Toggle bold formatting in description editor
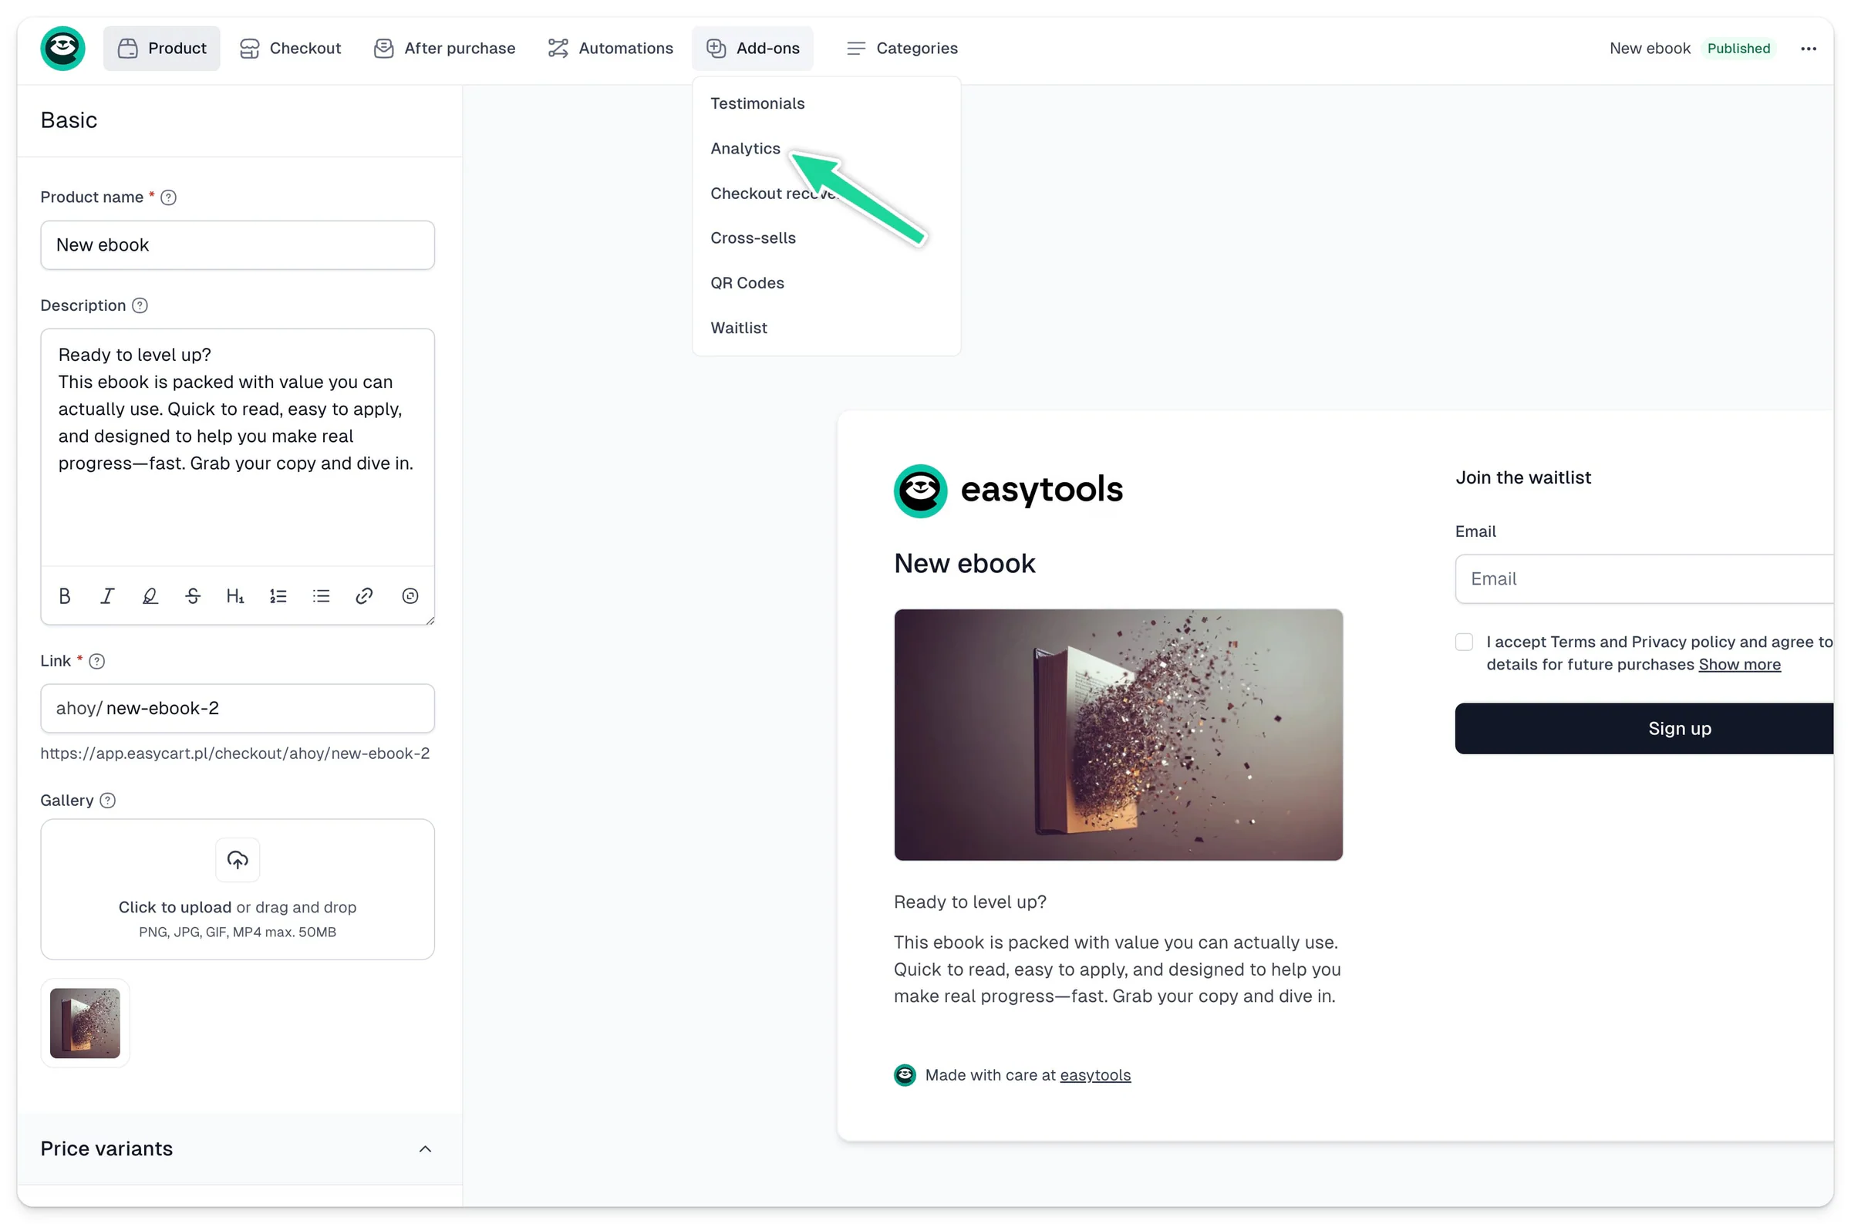 pyautogui.click(x=65, y=596)
